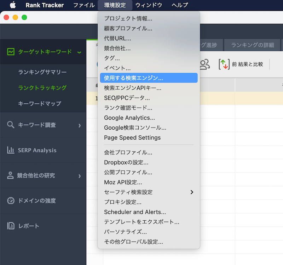Choose Page Speed Settings
The image size is (283, 265).
[149, 137]
